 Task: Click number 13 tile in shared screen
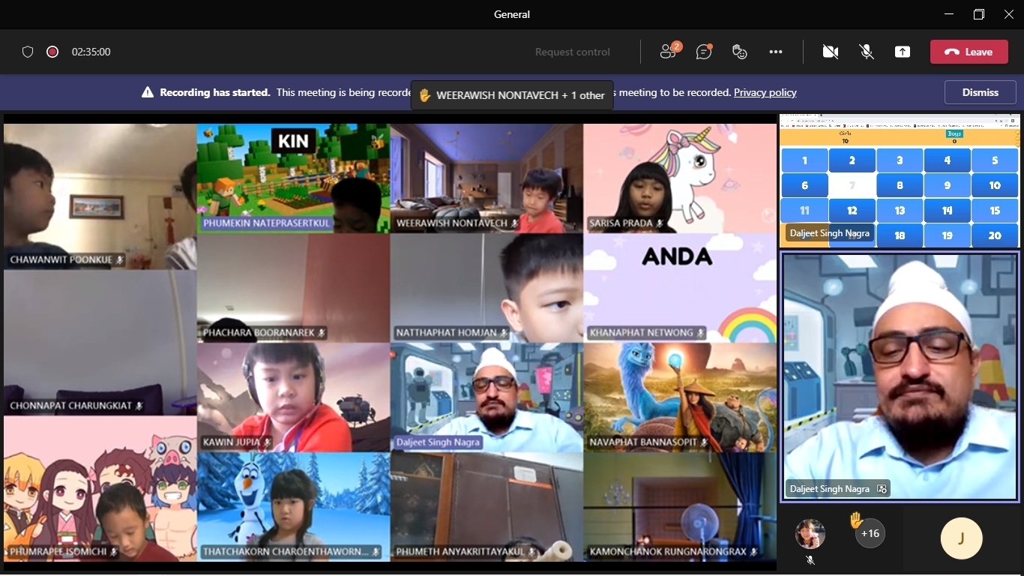click(900, 211)
